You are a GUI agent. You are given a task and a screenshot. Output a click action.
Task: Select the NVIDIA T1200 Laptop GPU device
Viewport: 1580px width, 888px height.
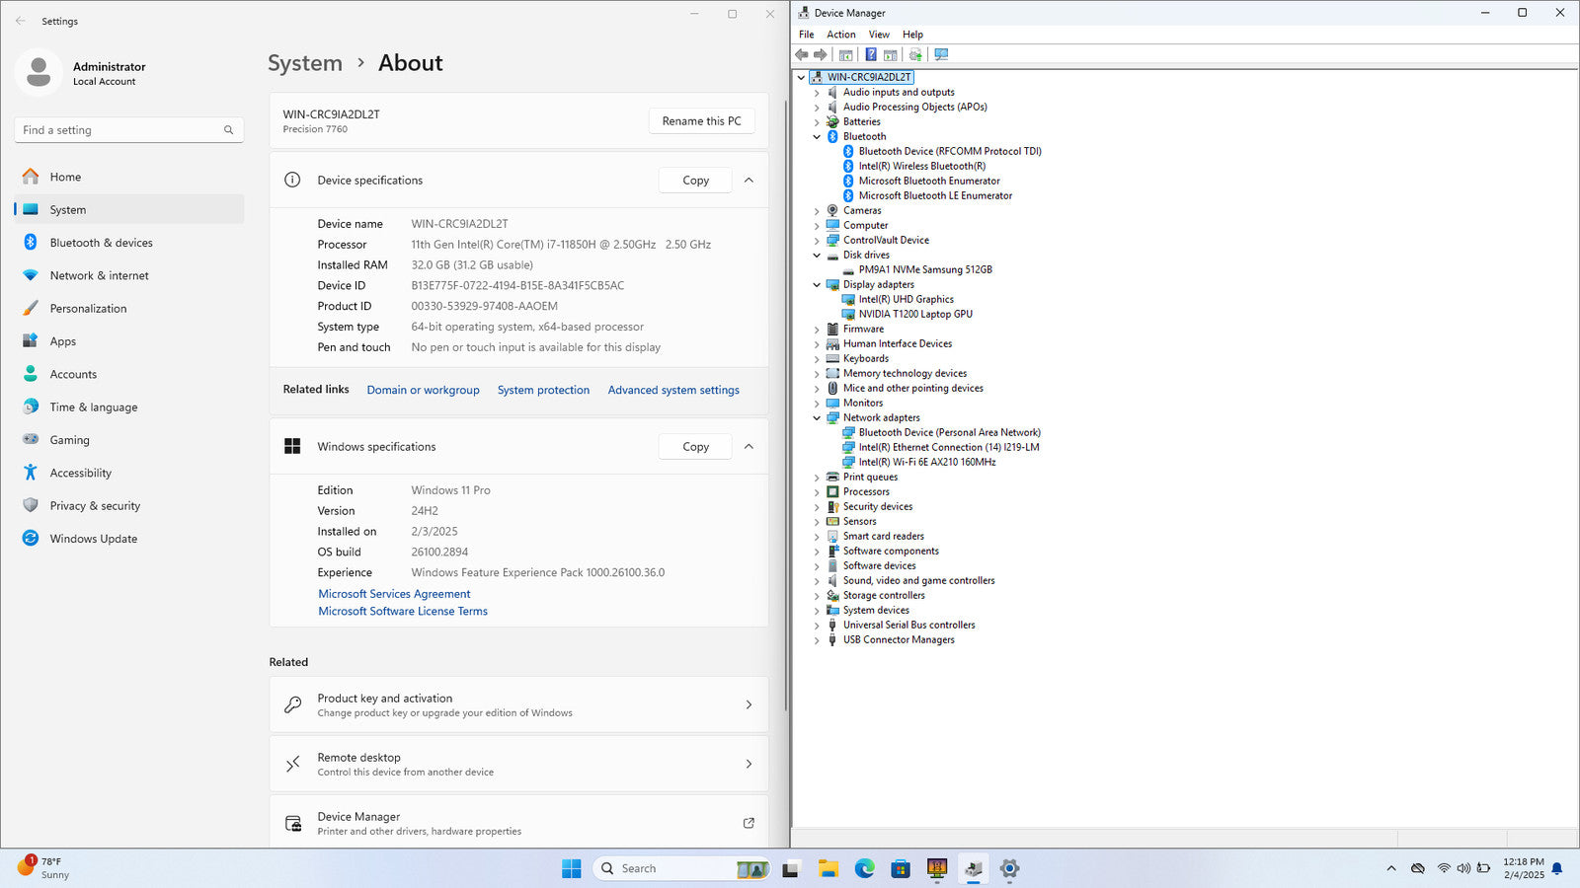click(x=915, y=314)
